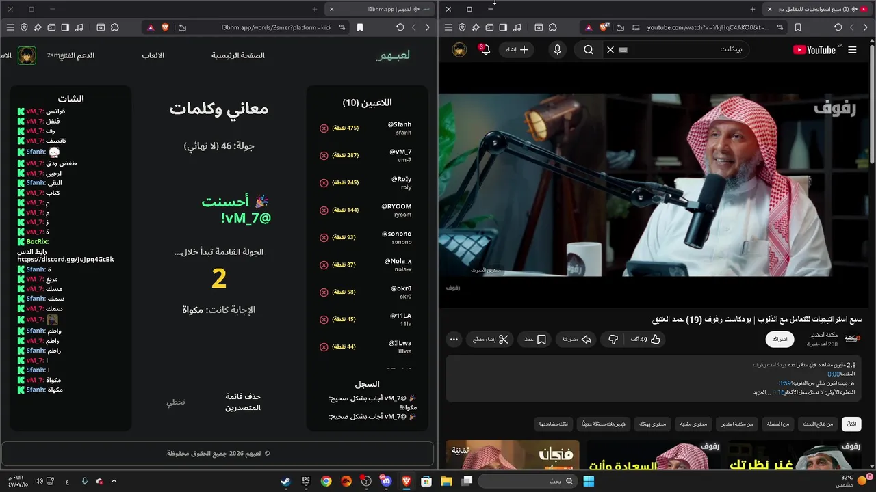The image size is (876, 492).
Task: Open Brave Shields in YouTube window
Action: point(604,27)
